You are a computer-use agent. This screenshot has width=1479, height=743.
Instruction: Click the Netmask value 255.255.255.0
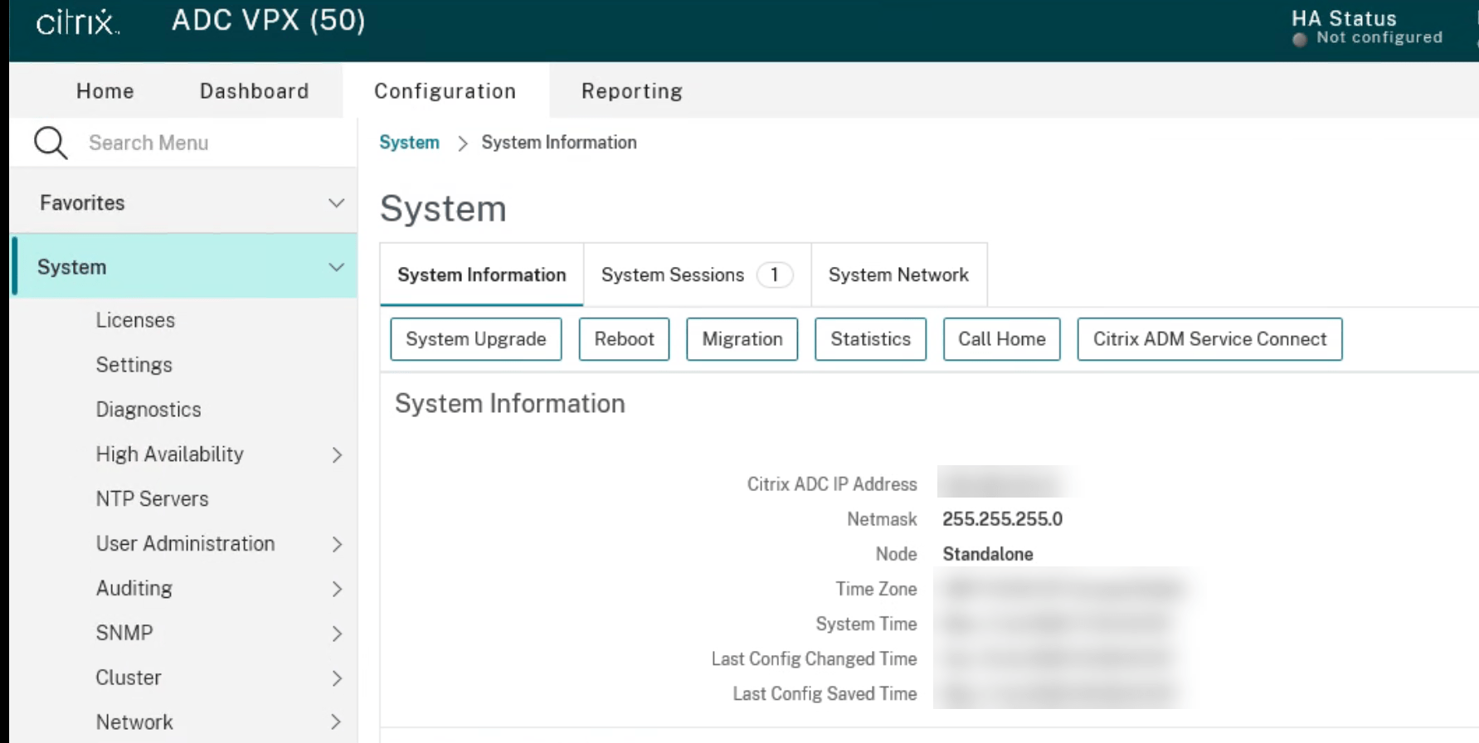point(1003,519)
